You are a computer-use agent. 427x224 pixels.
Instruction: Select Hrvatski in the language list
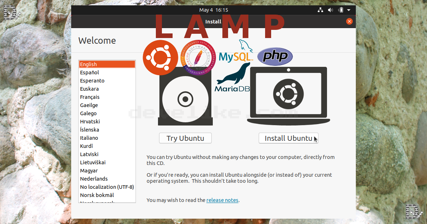[107, 122]
